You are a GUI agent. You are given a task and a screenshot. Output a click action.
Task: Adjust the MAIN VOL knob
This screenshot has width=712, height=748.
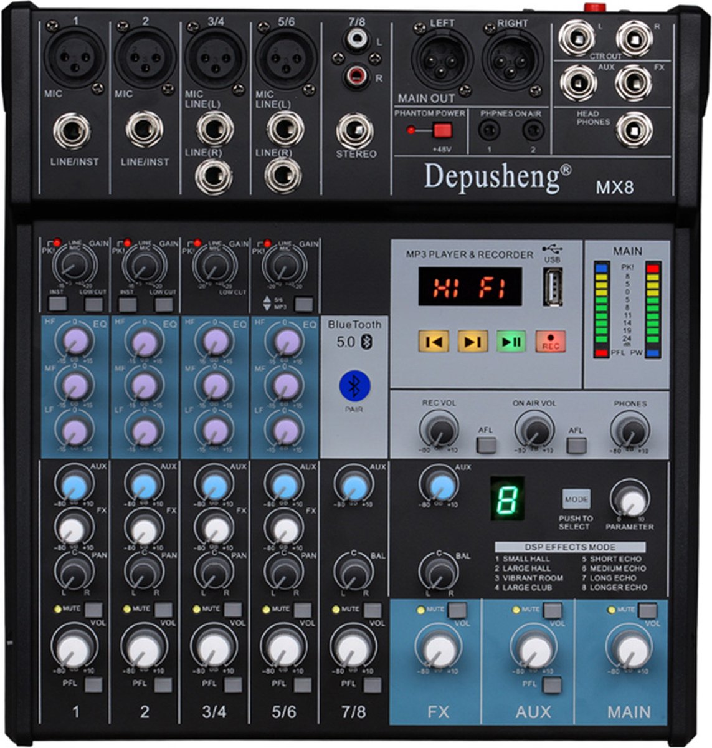coord(630,650)
